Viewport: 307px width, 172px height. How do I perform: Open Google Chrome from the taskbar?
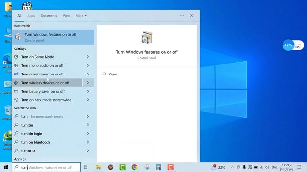coord(134,167)
